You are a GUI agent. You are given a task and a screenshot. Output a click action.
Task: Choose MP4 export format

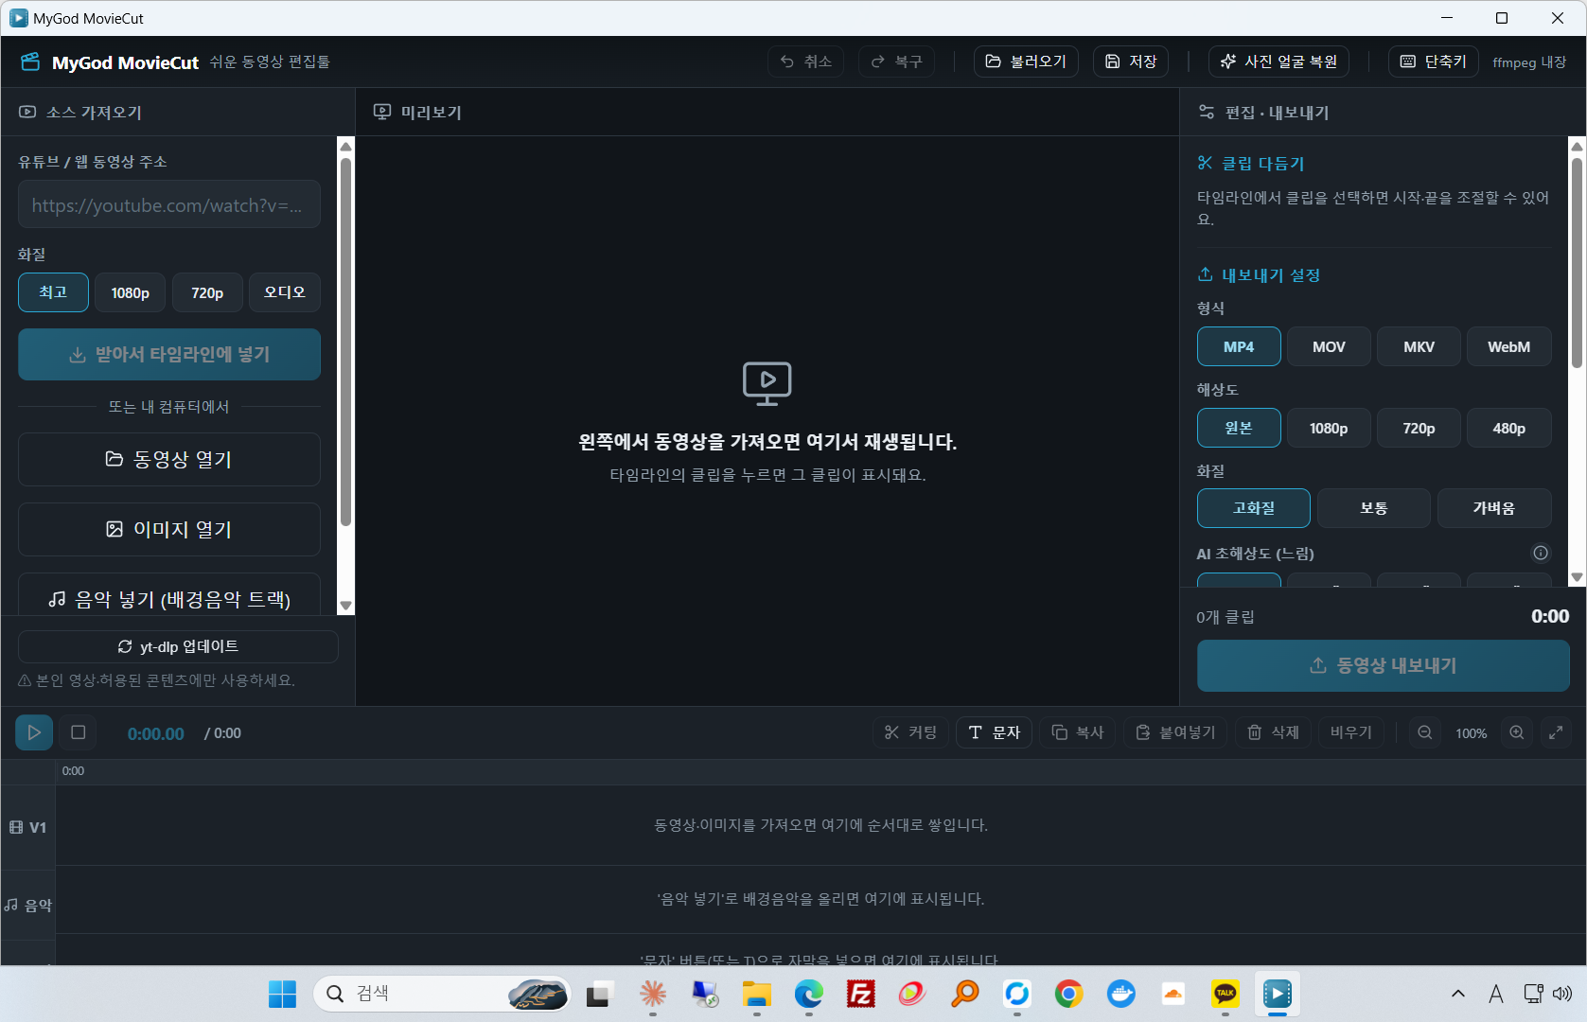[1239, 346]
